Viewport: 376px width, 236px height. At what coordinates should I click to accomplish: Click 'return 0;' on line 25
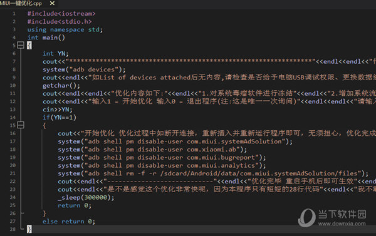click(75, 205)
